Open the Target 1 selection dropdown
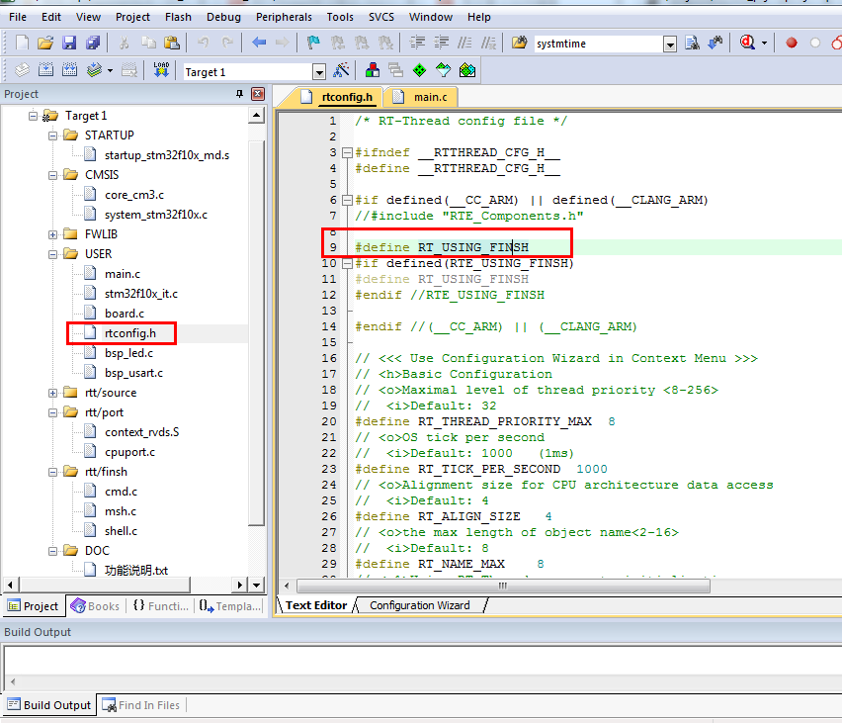This screenshot has width=842, height=723. click(320, 71)
